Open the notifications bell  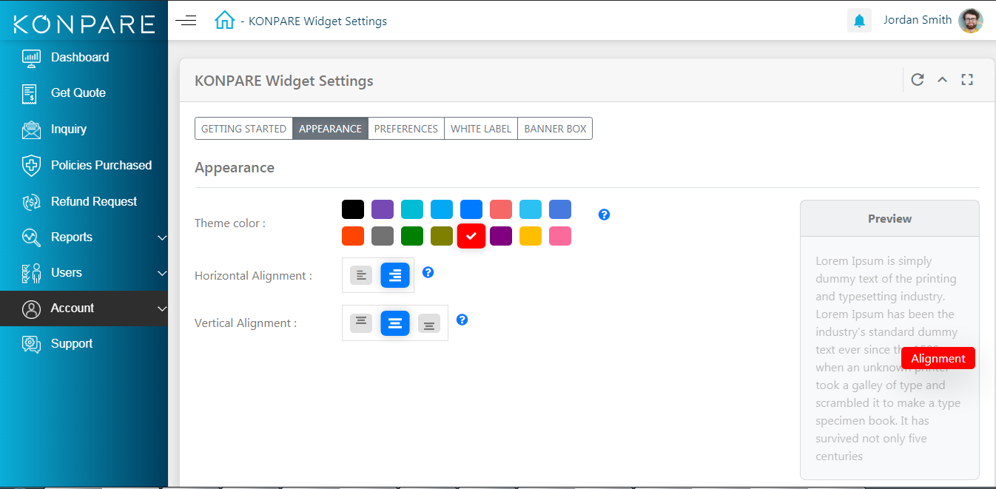[859, 21]
